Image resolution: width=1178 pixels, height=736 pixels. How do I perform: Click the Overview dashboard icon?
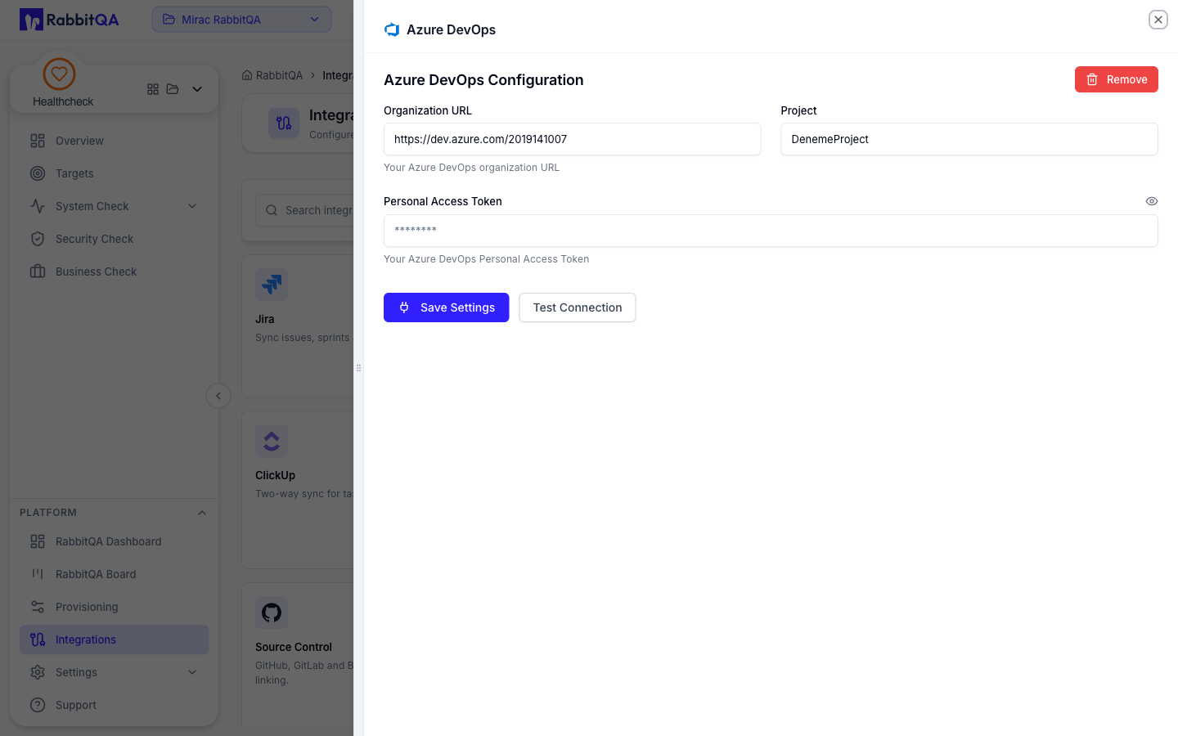pyautogui.click(x=38, y=141)
